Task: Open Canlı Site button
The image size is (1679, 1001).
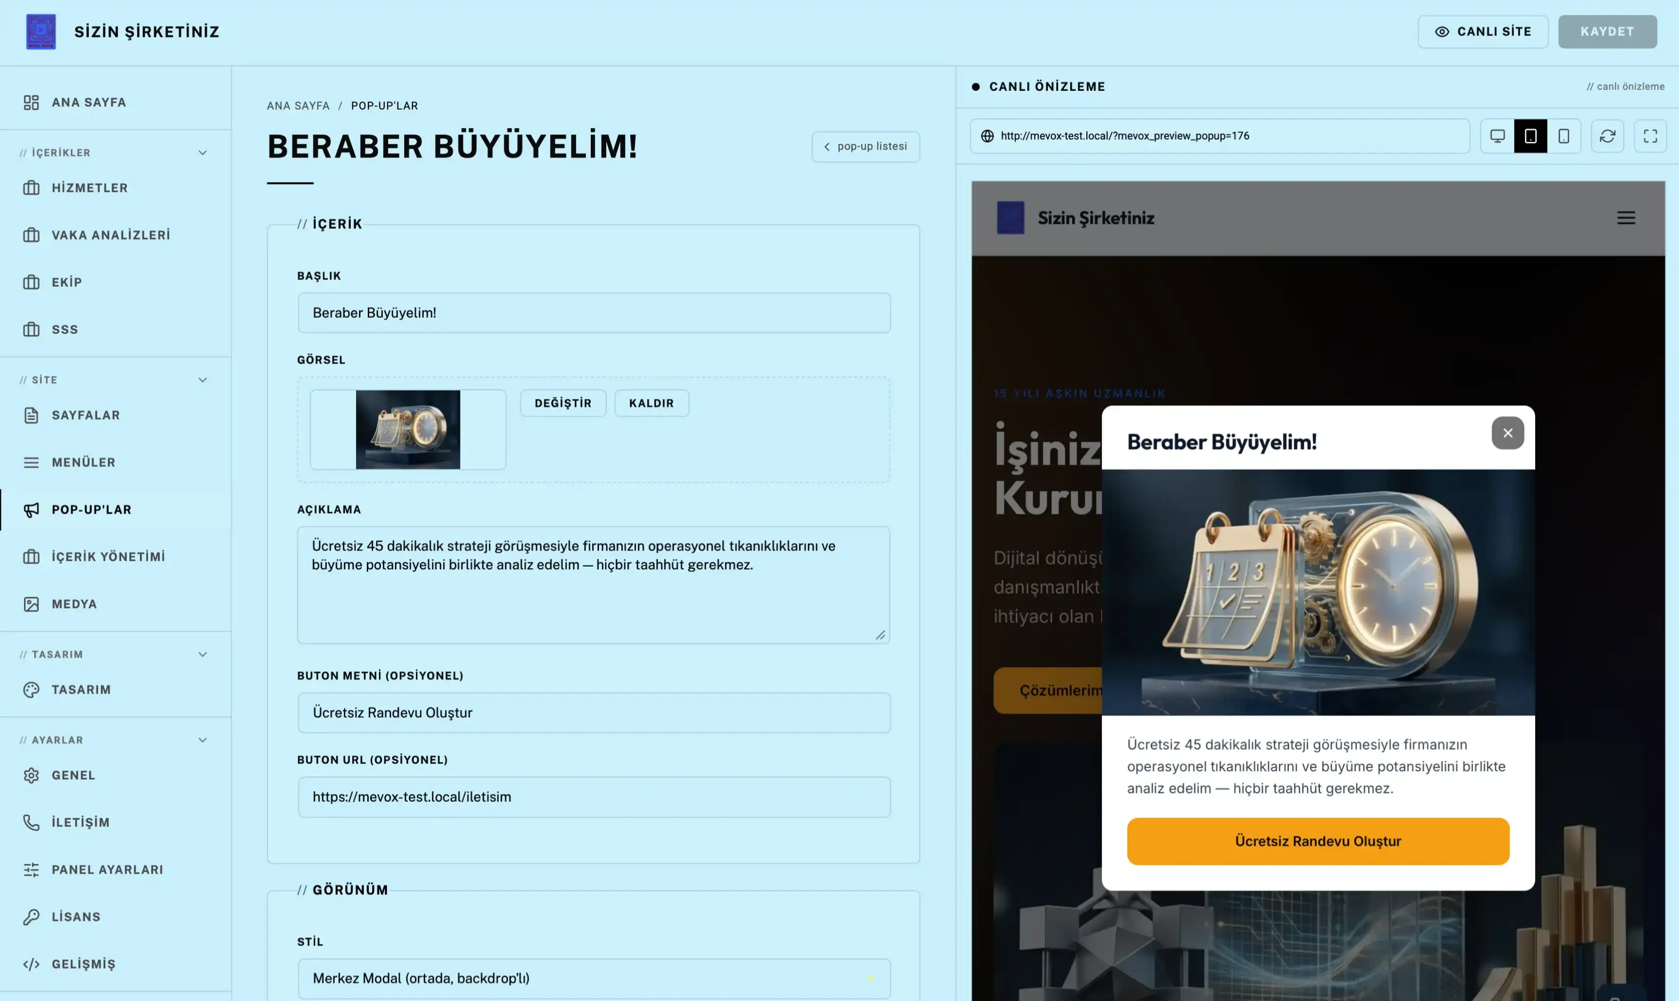Action: click(x=1483, y=32)
